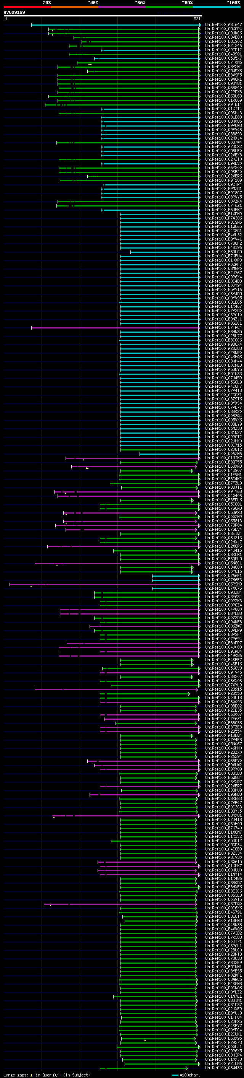Select label UniRef100_Q6RSH9

tap(223, 584)
